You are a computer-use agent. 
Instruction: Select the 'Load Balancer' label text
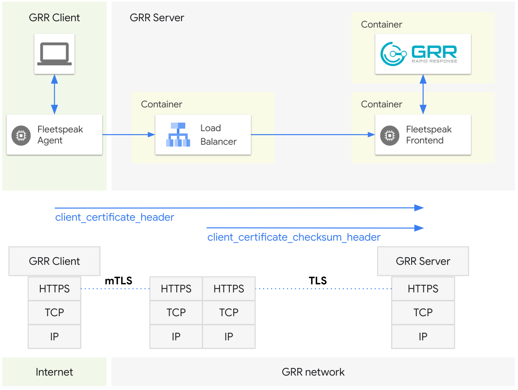coord(218,135)
